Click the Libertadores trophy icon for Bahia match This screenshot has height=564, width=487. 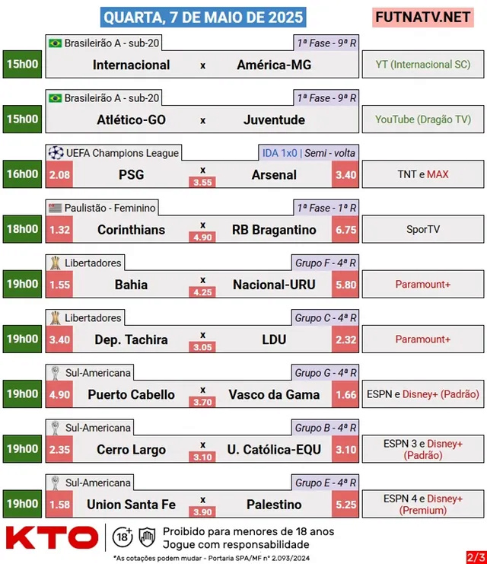(55, 263)
